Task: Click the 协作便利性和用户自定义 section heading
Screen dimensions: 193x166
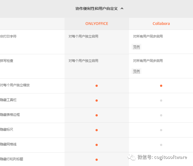Action: pyautogui.click(x=97, y=8)
